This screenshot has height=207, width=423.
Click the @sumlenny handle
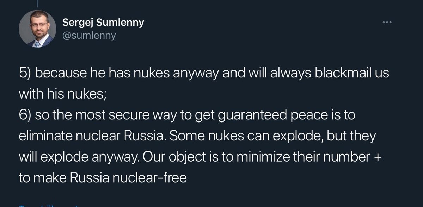(88, 36)
